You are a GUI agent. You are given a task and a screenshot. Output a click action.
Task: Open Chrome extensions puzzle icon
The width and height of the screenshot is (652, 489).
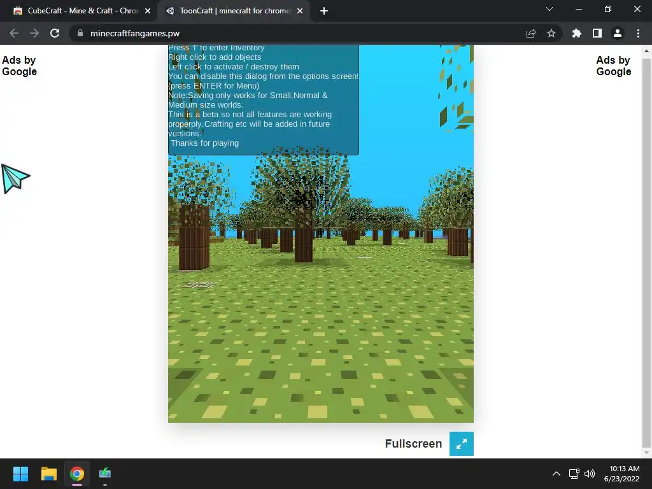(x=577, y=33)
